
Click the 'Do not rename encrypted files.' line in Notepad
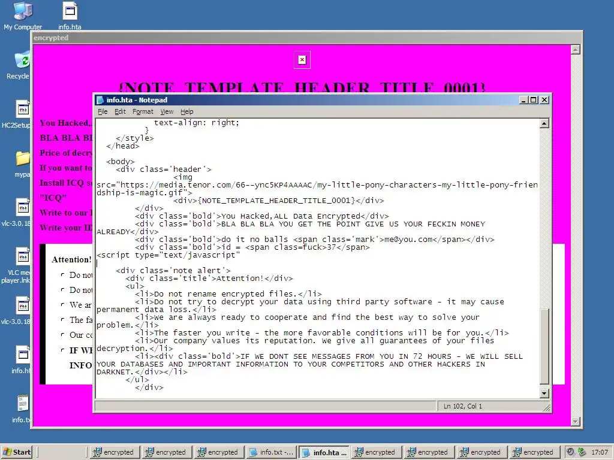(x=228, y=294)
